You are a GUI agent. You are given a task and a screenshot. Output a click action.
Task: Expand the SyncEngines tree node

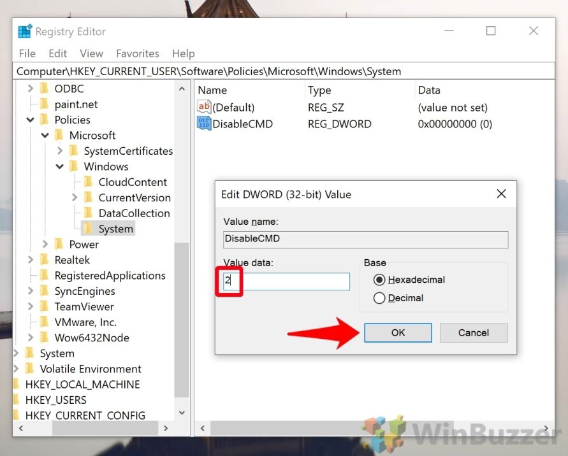[x=31, y=290]
